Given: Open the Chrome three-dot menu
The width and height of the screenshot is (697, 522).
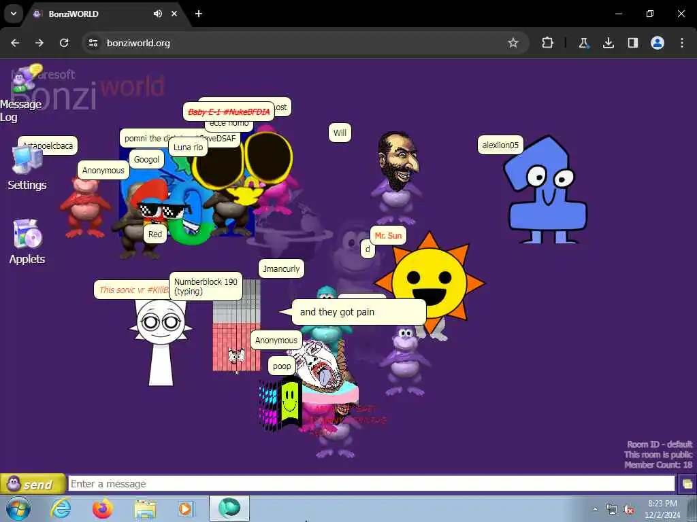Looking at the screenshot, I should pos(682,43).
